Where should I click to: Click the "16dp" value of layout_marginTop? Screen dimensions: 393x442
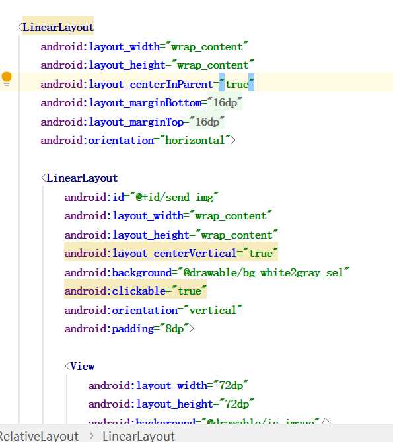[x=207, y=122]
